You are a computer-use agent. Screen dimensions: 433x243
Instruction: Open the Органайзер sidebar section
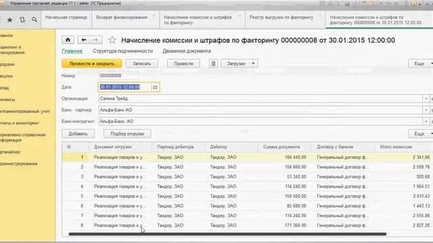tap(10, 152)
